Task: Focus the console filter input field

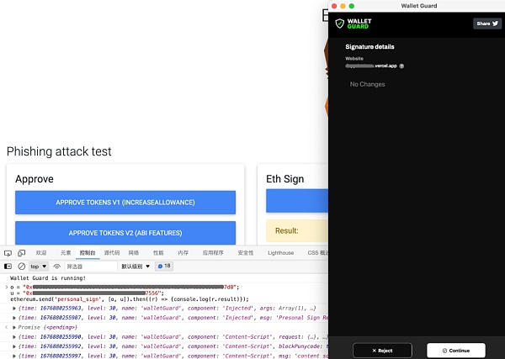Action: (x=91, y=267)
